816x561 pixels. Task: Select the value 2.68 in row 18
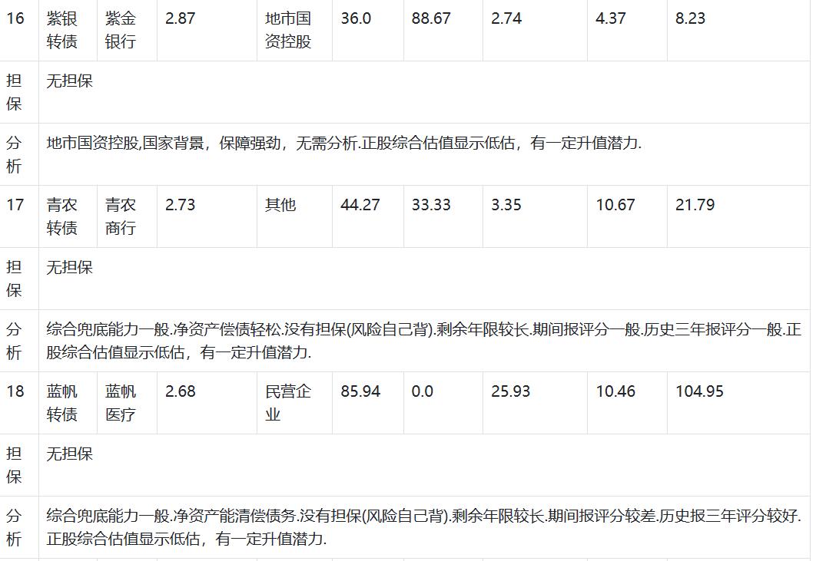point(180,391)
